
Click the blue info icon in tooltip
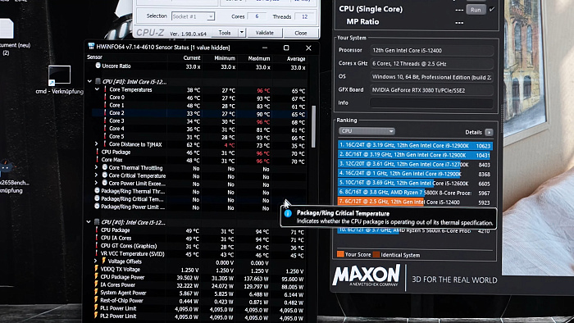[288, 213]
